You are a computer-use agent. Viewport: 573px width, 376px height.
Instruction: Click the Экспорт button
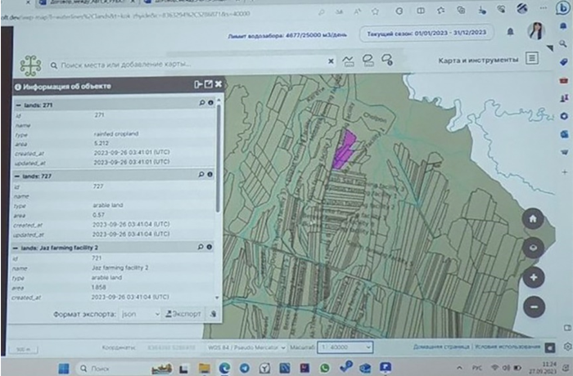pyautogui.click(x=182, y=313)
